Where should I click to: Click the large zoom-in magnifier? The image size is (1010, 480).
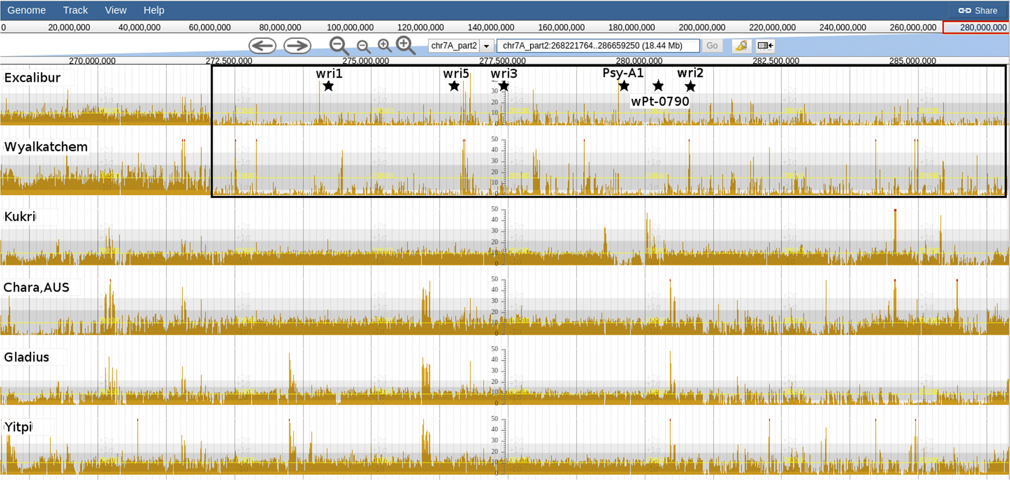click(405, 46)
